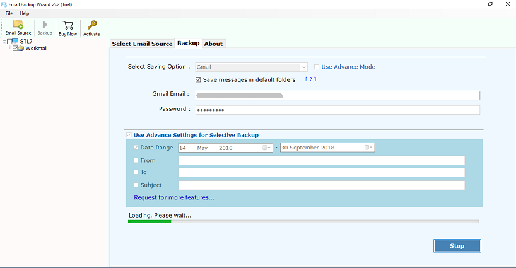Enable the Use Advance Mode checkbox
516x268 pixels.
pyautogui.click(x=317, y=67)
